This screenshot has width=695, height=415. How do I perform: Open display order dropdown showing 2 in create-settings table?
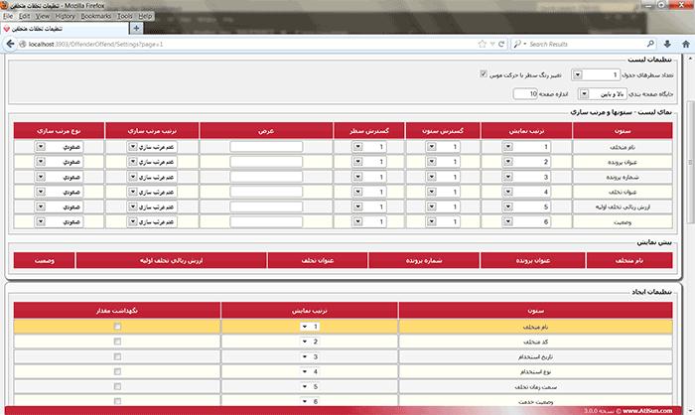tap(310, 342)
